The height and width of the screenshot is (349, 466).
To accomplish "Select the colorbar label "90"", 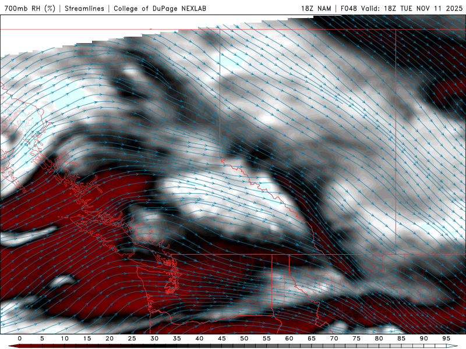I will click(424, 339).
